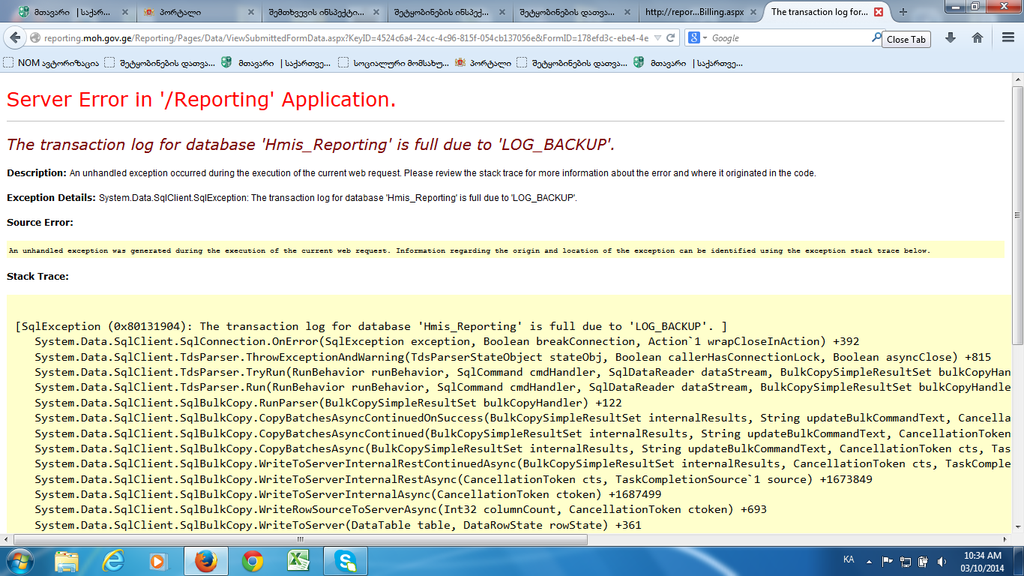
Task: Open Excel from the taskbar
Action: tap(299, 560)
